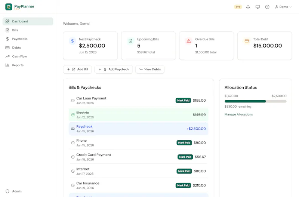299x197 pixels.
Task: Click the Pro badge in header
Action: [x=238, y=7]
